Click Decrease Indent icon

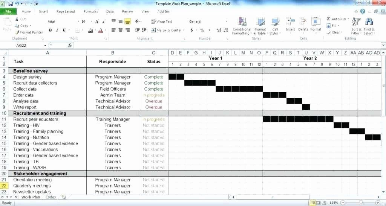click(x=138, y=30)
